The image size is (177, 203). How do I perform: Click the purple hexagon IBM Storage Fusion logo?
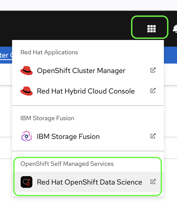26,136
